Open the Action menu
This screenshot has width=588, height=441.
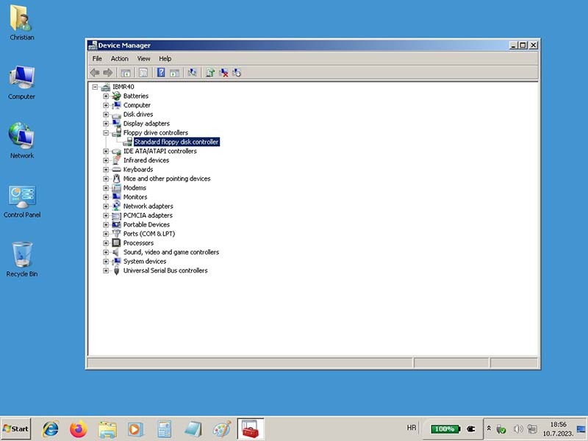119,59
